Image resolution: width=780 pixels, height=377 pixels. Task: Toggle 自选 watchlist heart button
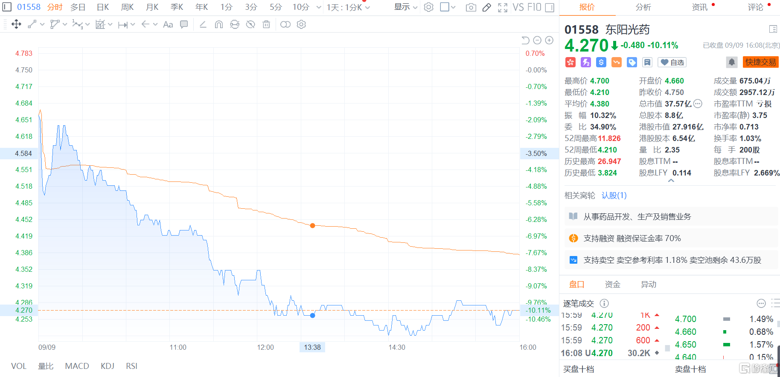pyautogui.click(x=672, y=62)
